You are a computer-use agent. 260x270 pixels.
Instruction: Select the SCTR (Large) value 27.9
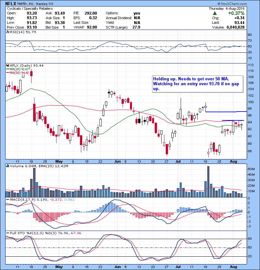coord(136,27)
